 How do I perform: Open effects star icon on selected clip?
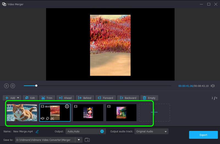click(47, 118)
